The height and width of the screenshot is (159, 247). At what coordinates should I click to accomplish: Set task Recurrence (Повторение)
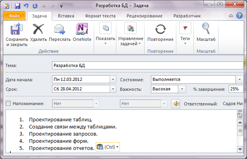160,33
